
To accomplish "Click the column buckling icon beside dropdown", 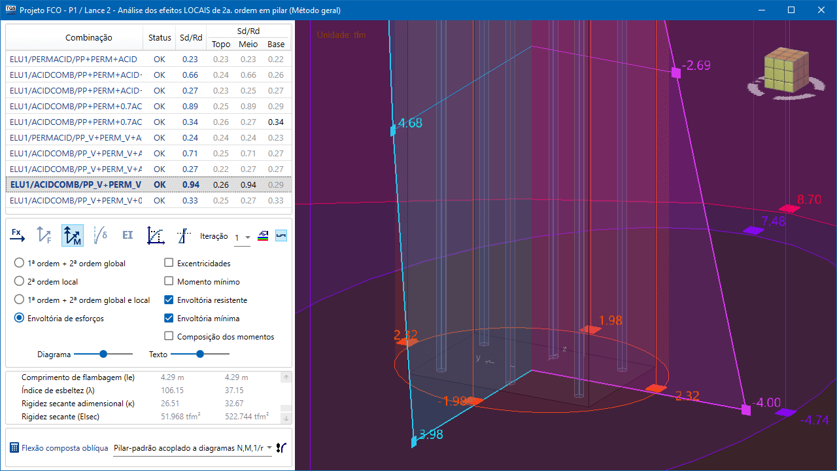I will (282, 448).
